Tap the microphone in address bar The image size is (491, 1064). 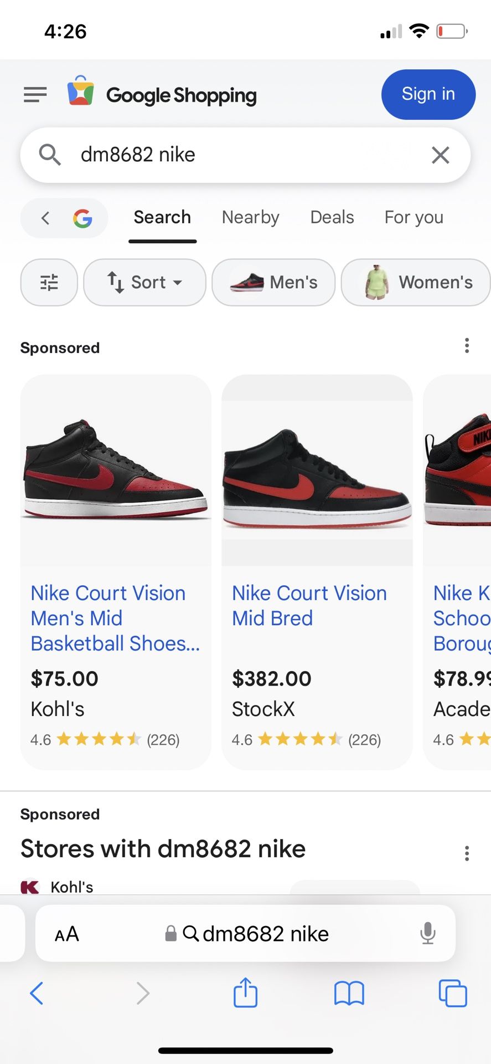[x=427, y=933]
